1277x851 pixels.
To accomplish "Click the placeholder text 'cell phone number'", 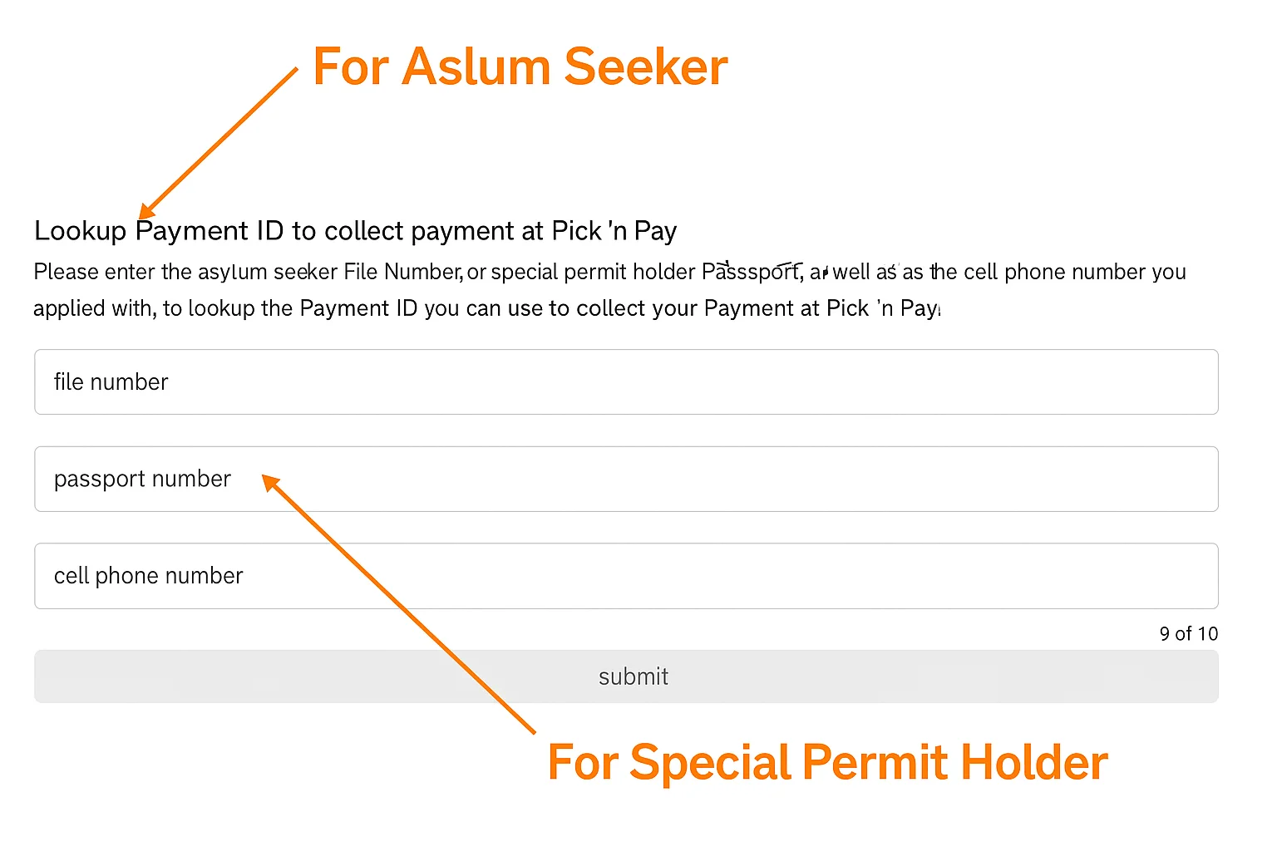I will pos(148,576).
